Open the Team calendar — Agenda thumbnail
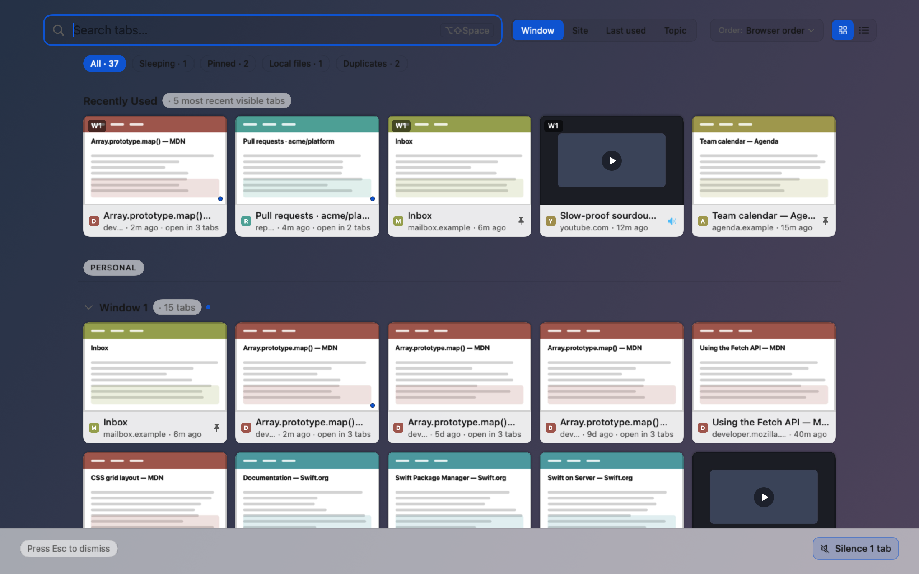Image resolution: width=919 pixels, height=574 pixels. pos(764,160)
